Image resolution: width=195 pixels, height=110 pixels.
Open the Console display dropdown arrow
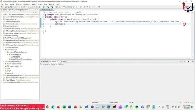(x=184, y=61)
